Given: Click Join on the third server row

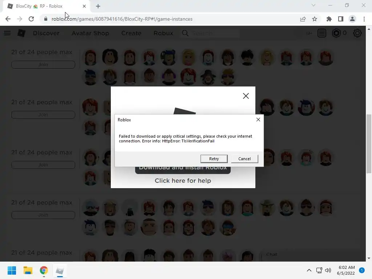Looking at the screenshot, I should point(43,165).
